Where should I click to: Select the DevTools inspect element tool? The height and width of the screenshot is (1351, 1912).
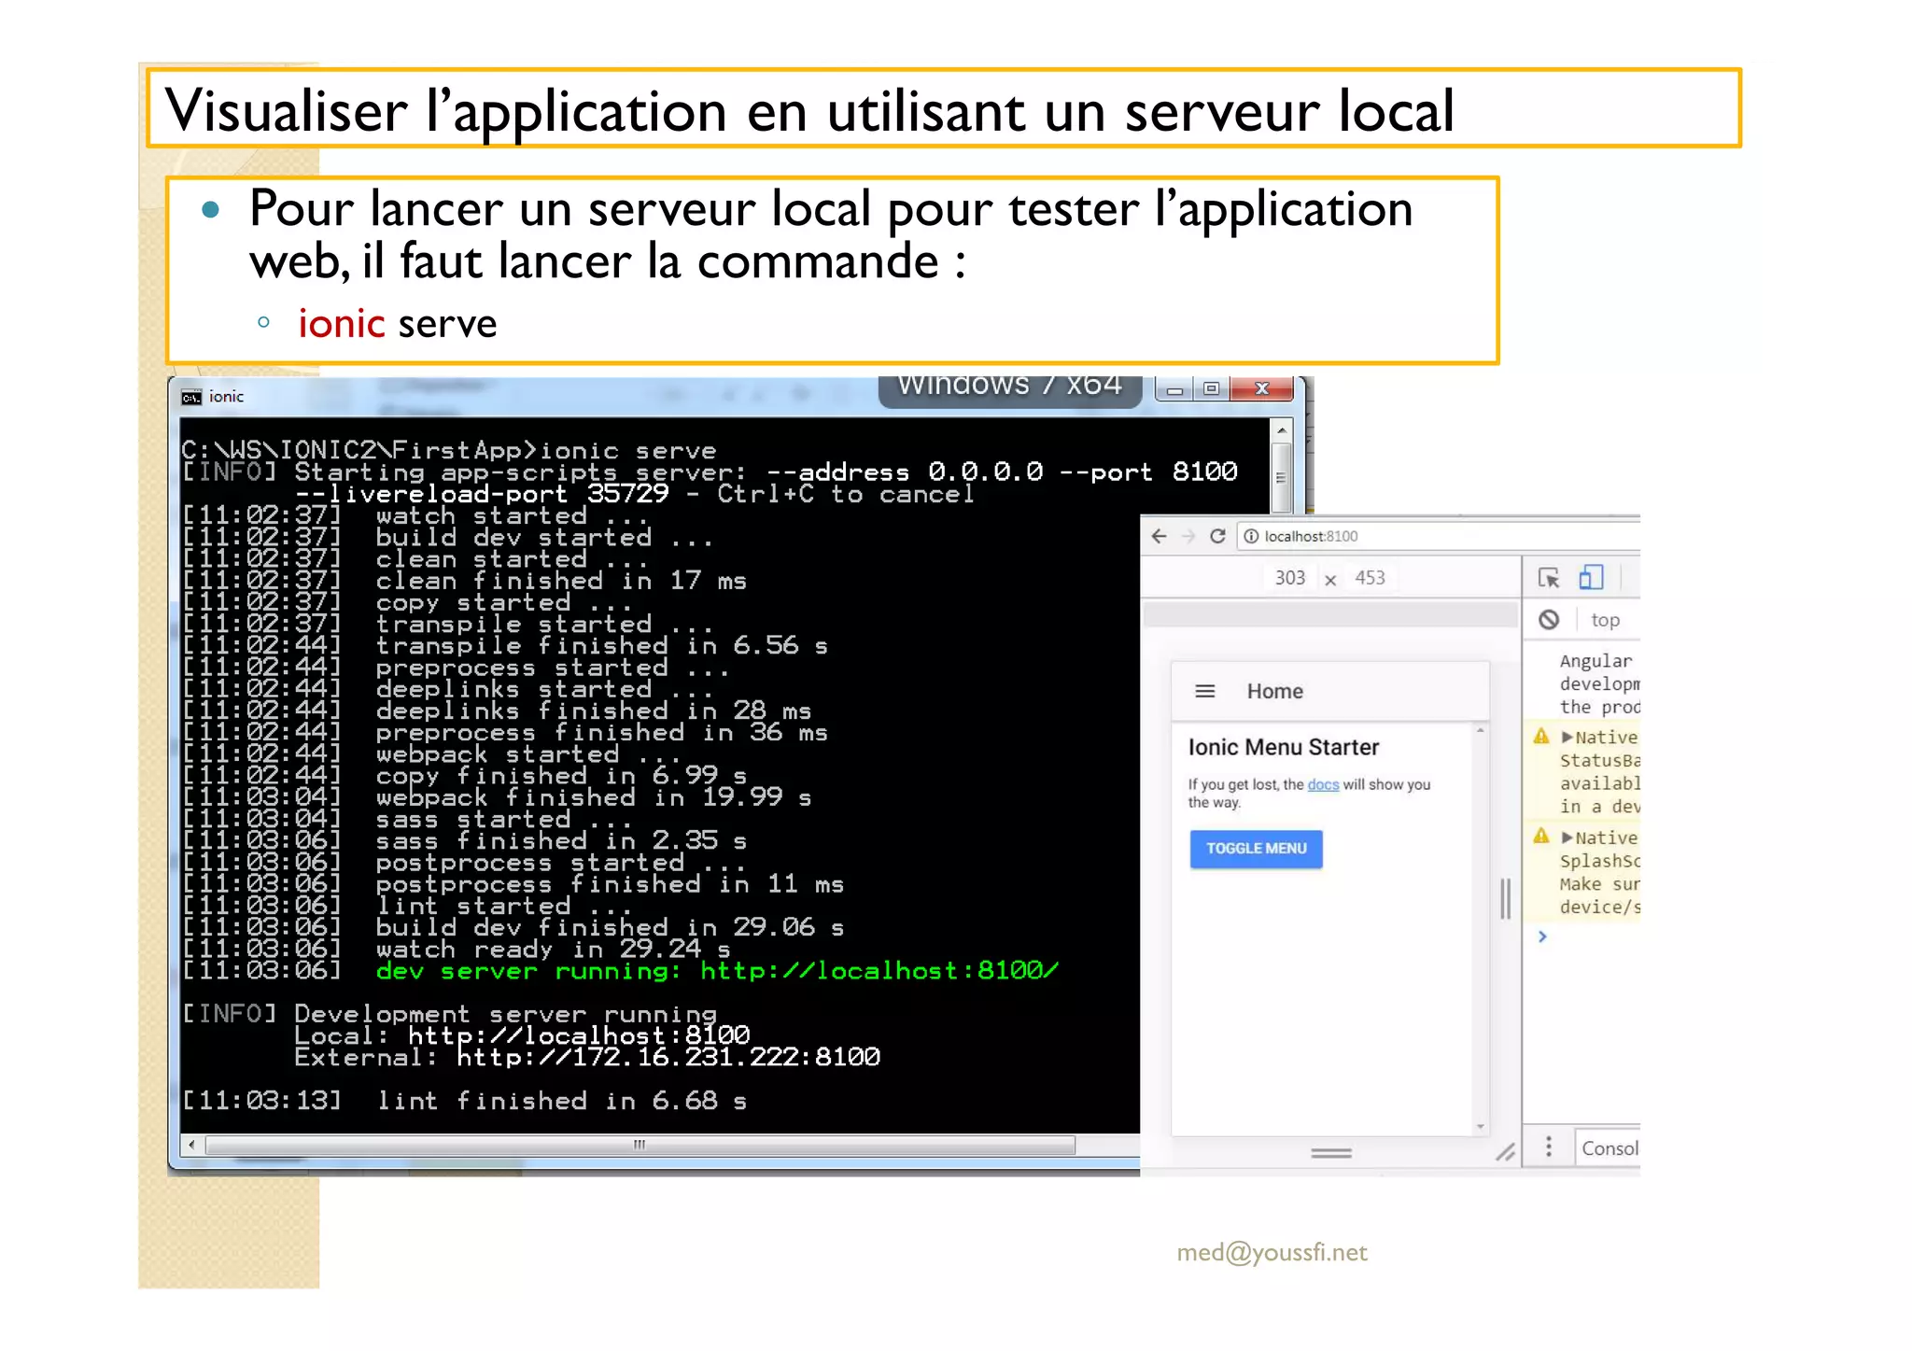pos(1549,578)
